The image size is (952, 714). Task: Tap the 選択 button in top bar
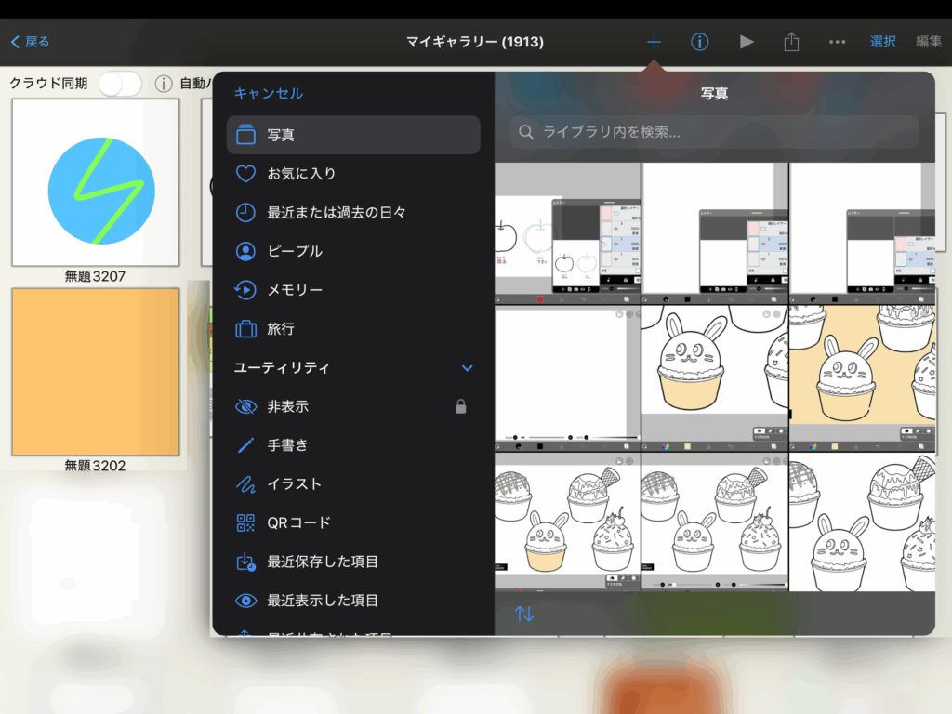coord(882,42)
